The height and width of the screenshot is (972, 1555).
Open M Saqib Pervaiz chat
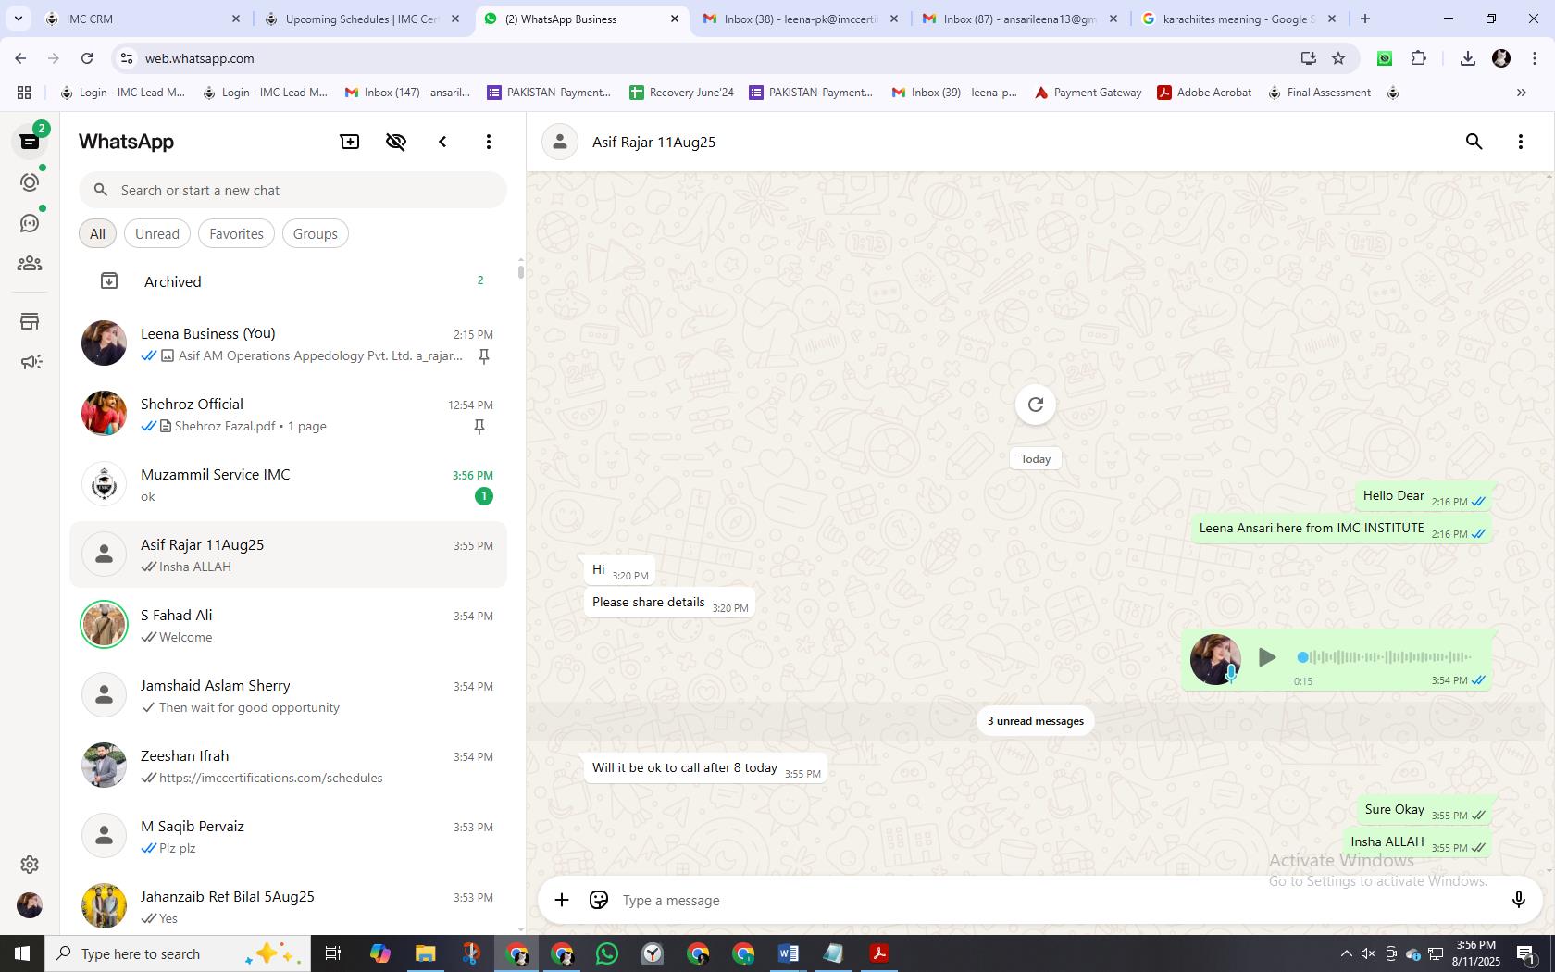[288, 836]
